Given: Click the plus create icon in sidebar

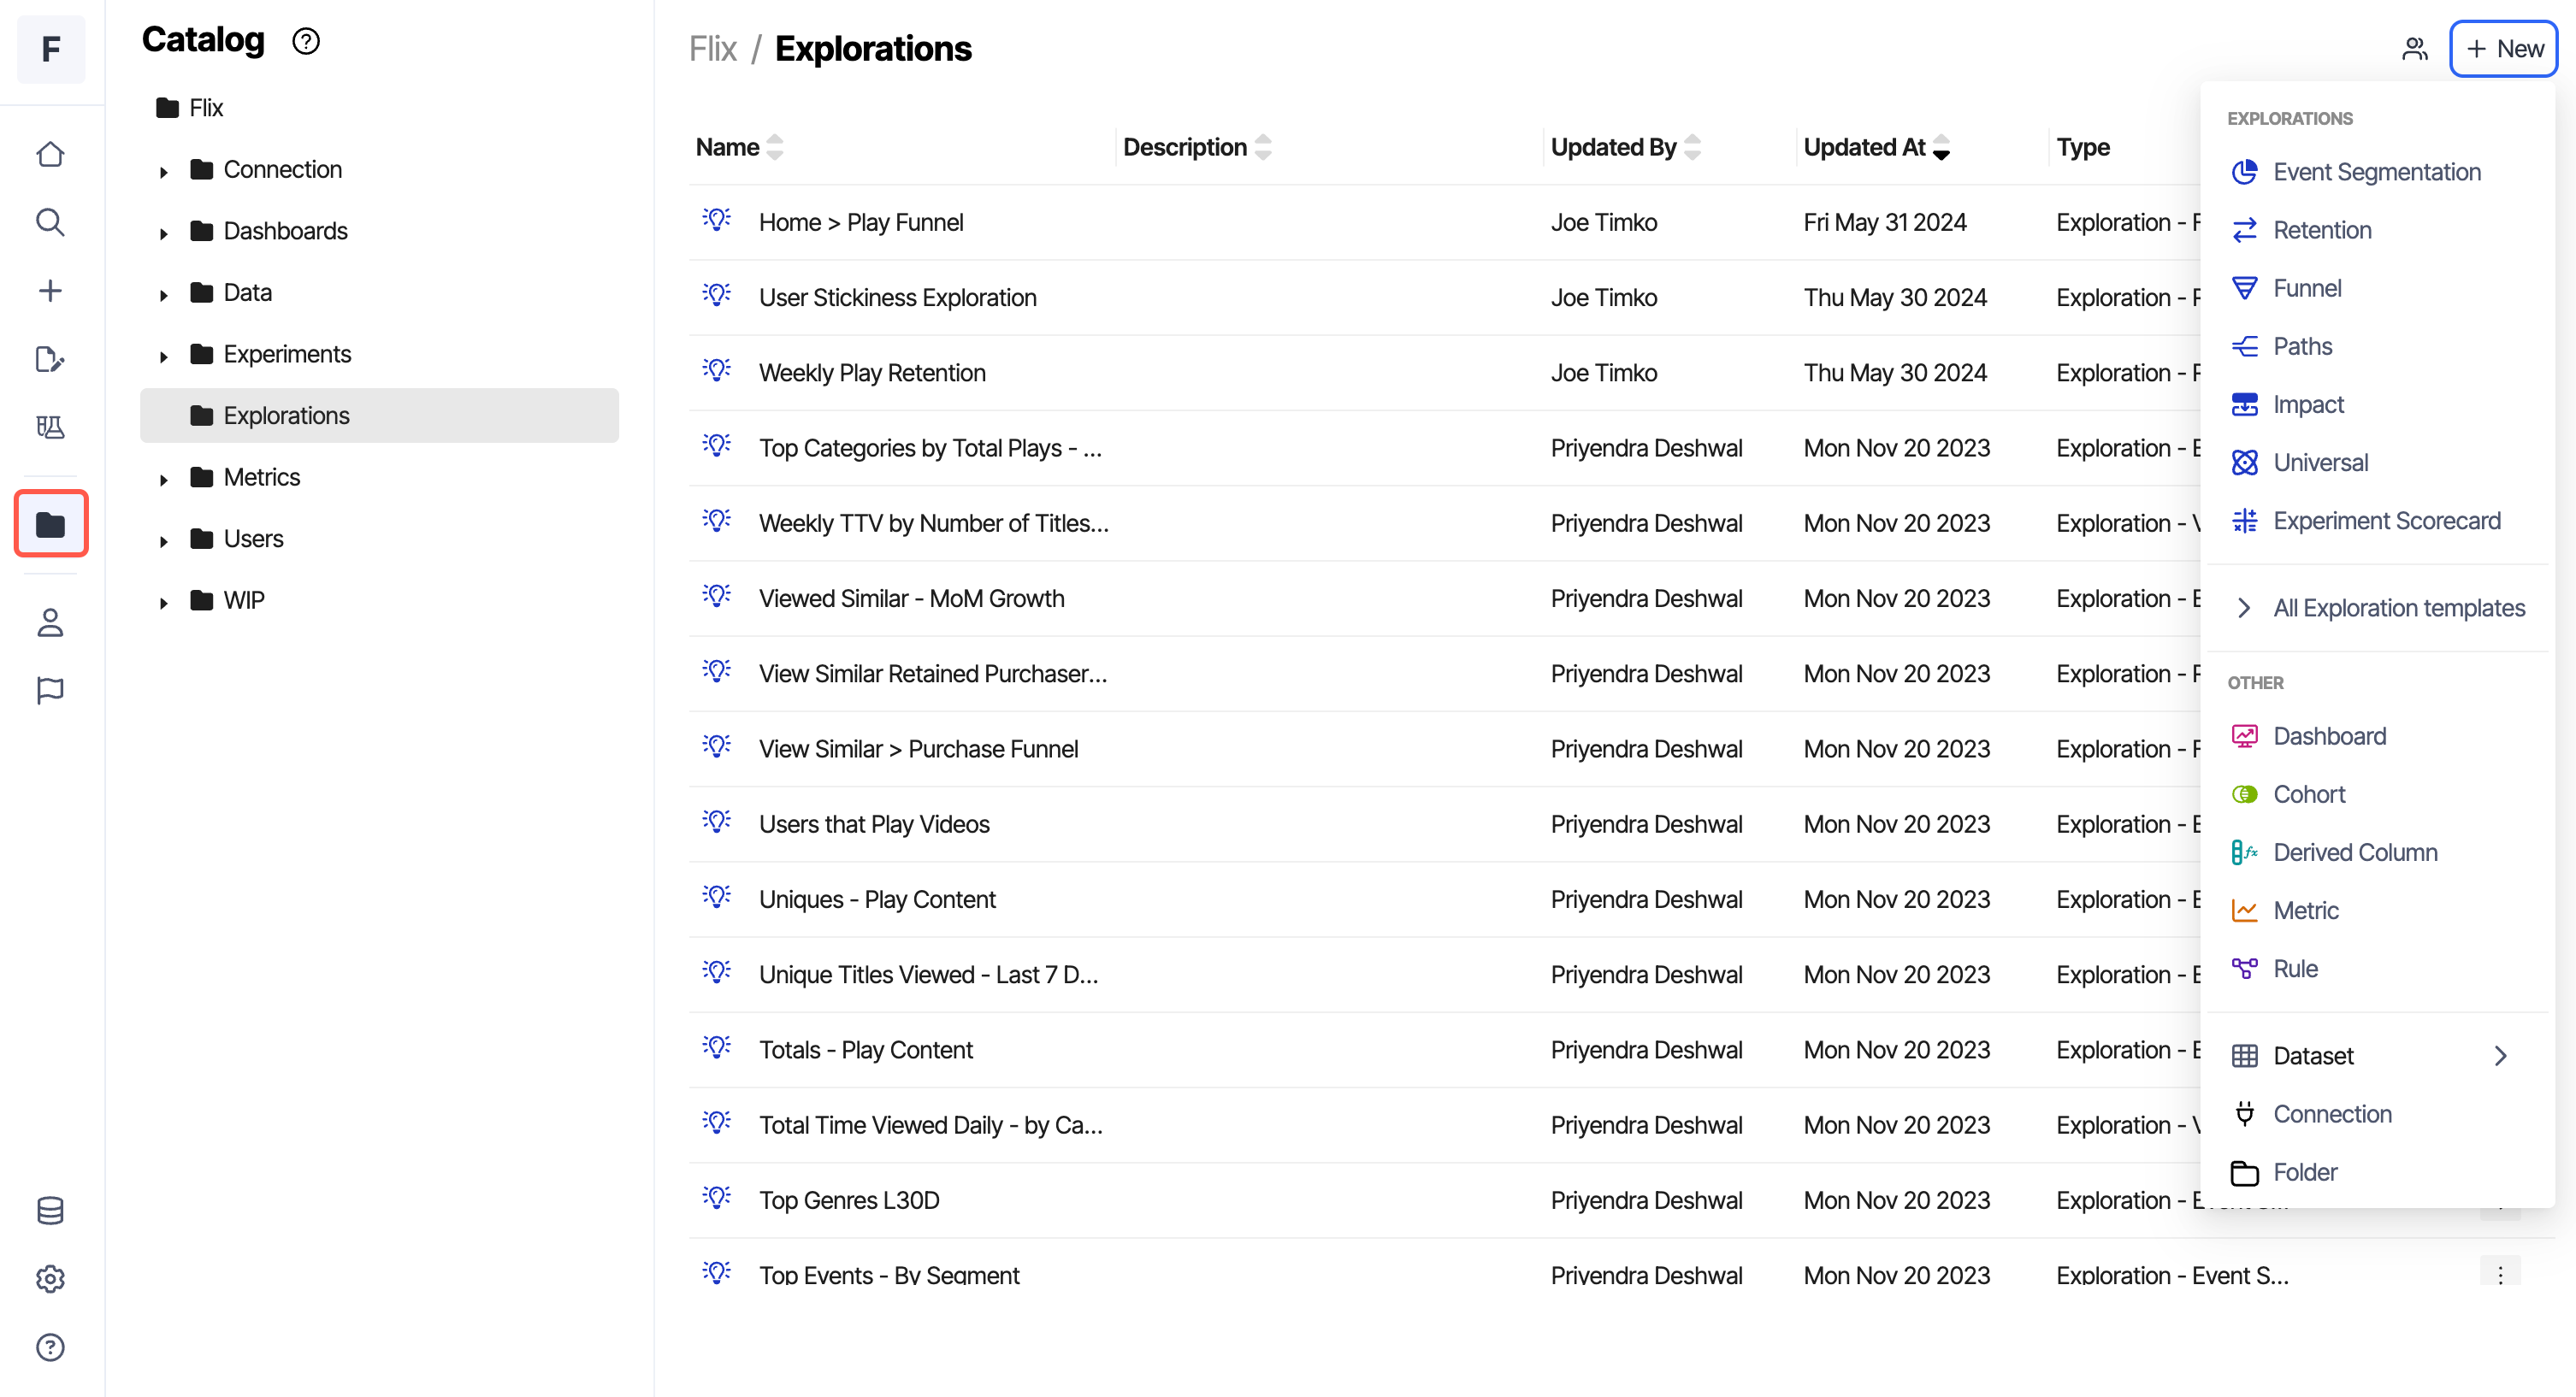Looking at the screenshot, I should point(50,291).
